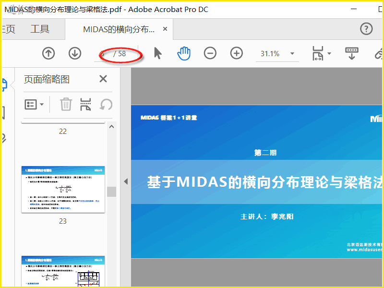
Task: Click the fit page width icon
Action: pyautogui.click(x=318, y=53)
